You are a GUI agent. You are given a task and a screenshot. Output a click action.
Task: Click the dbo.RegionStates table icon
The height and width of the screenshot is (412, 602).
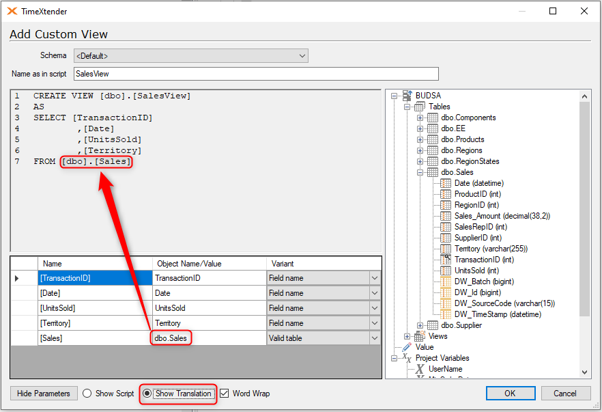coord(433,161)
